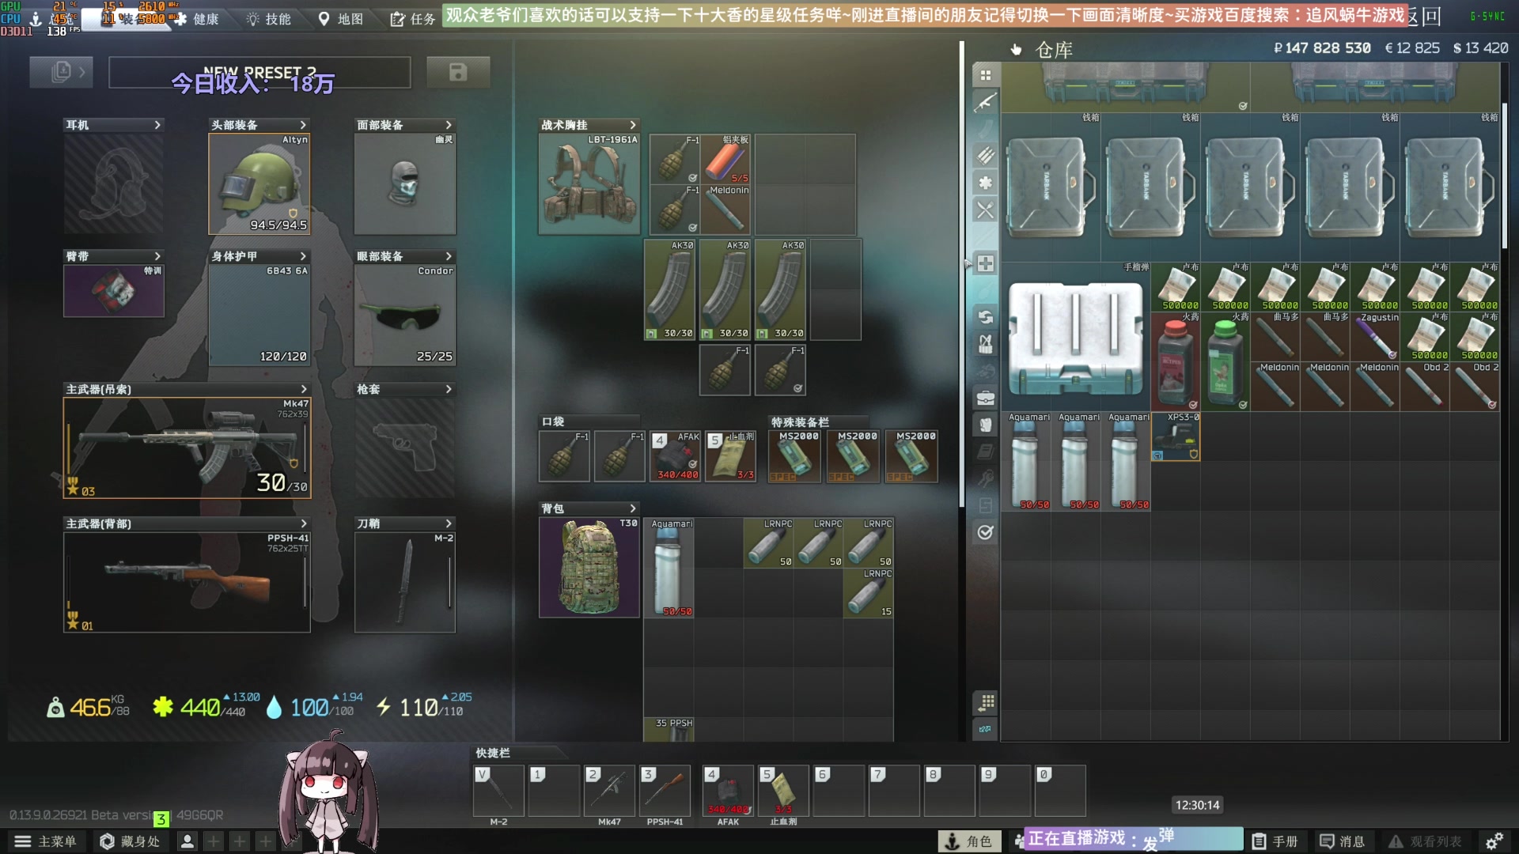Viewport: 1519px width, 854px height.
Task: Toggle the refresh arrows filter icon
Action: [x=985, y=317]
